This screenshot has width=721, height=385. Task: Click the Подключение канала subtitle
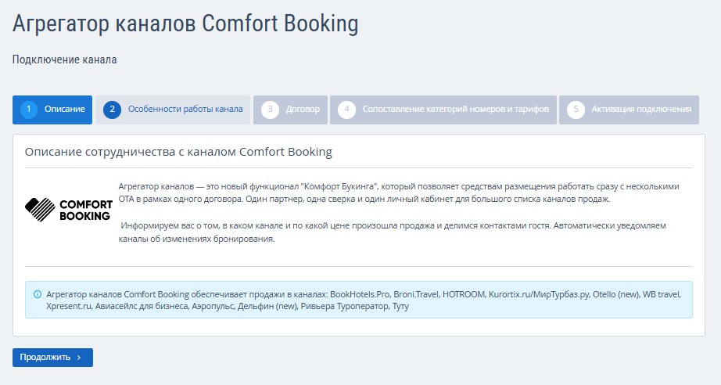point(64,59)
